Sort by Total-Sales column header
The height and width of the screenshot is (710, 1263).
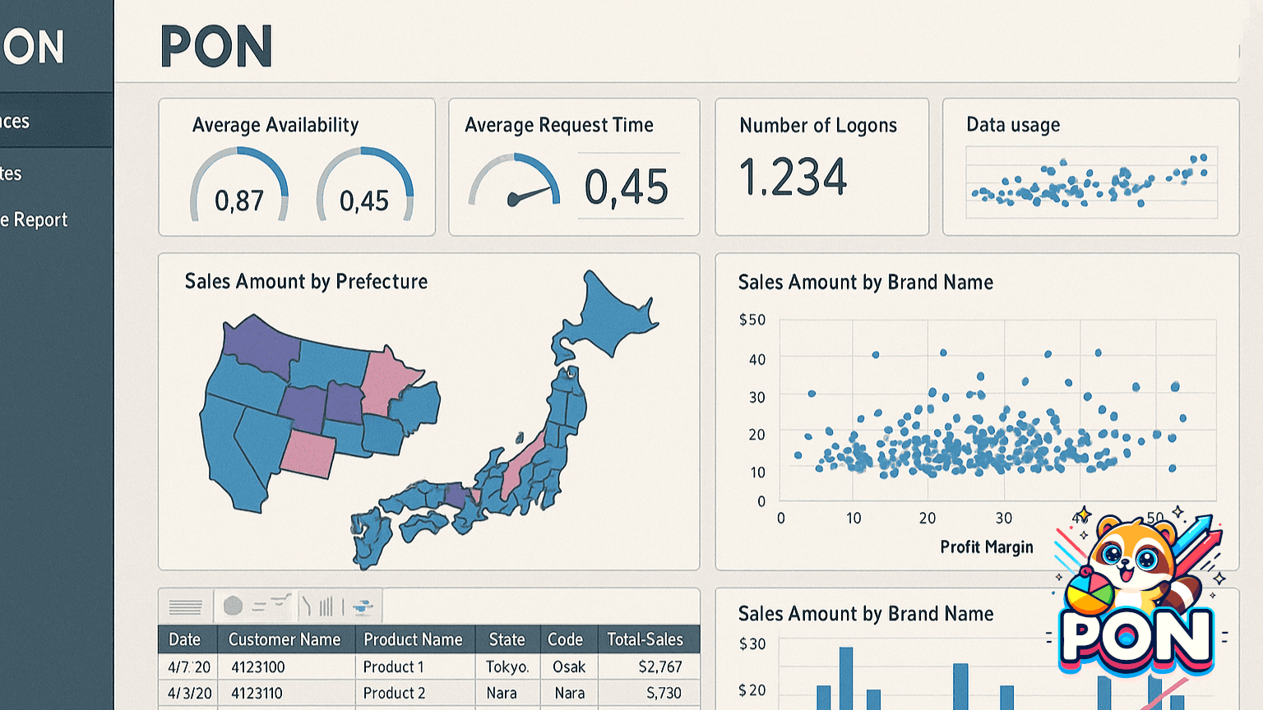tap(645, 639)
